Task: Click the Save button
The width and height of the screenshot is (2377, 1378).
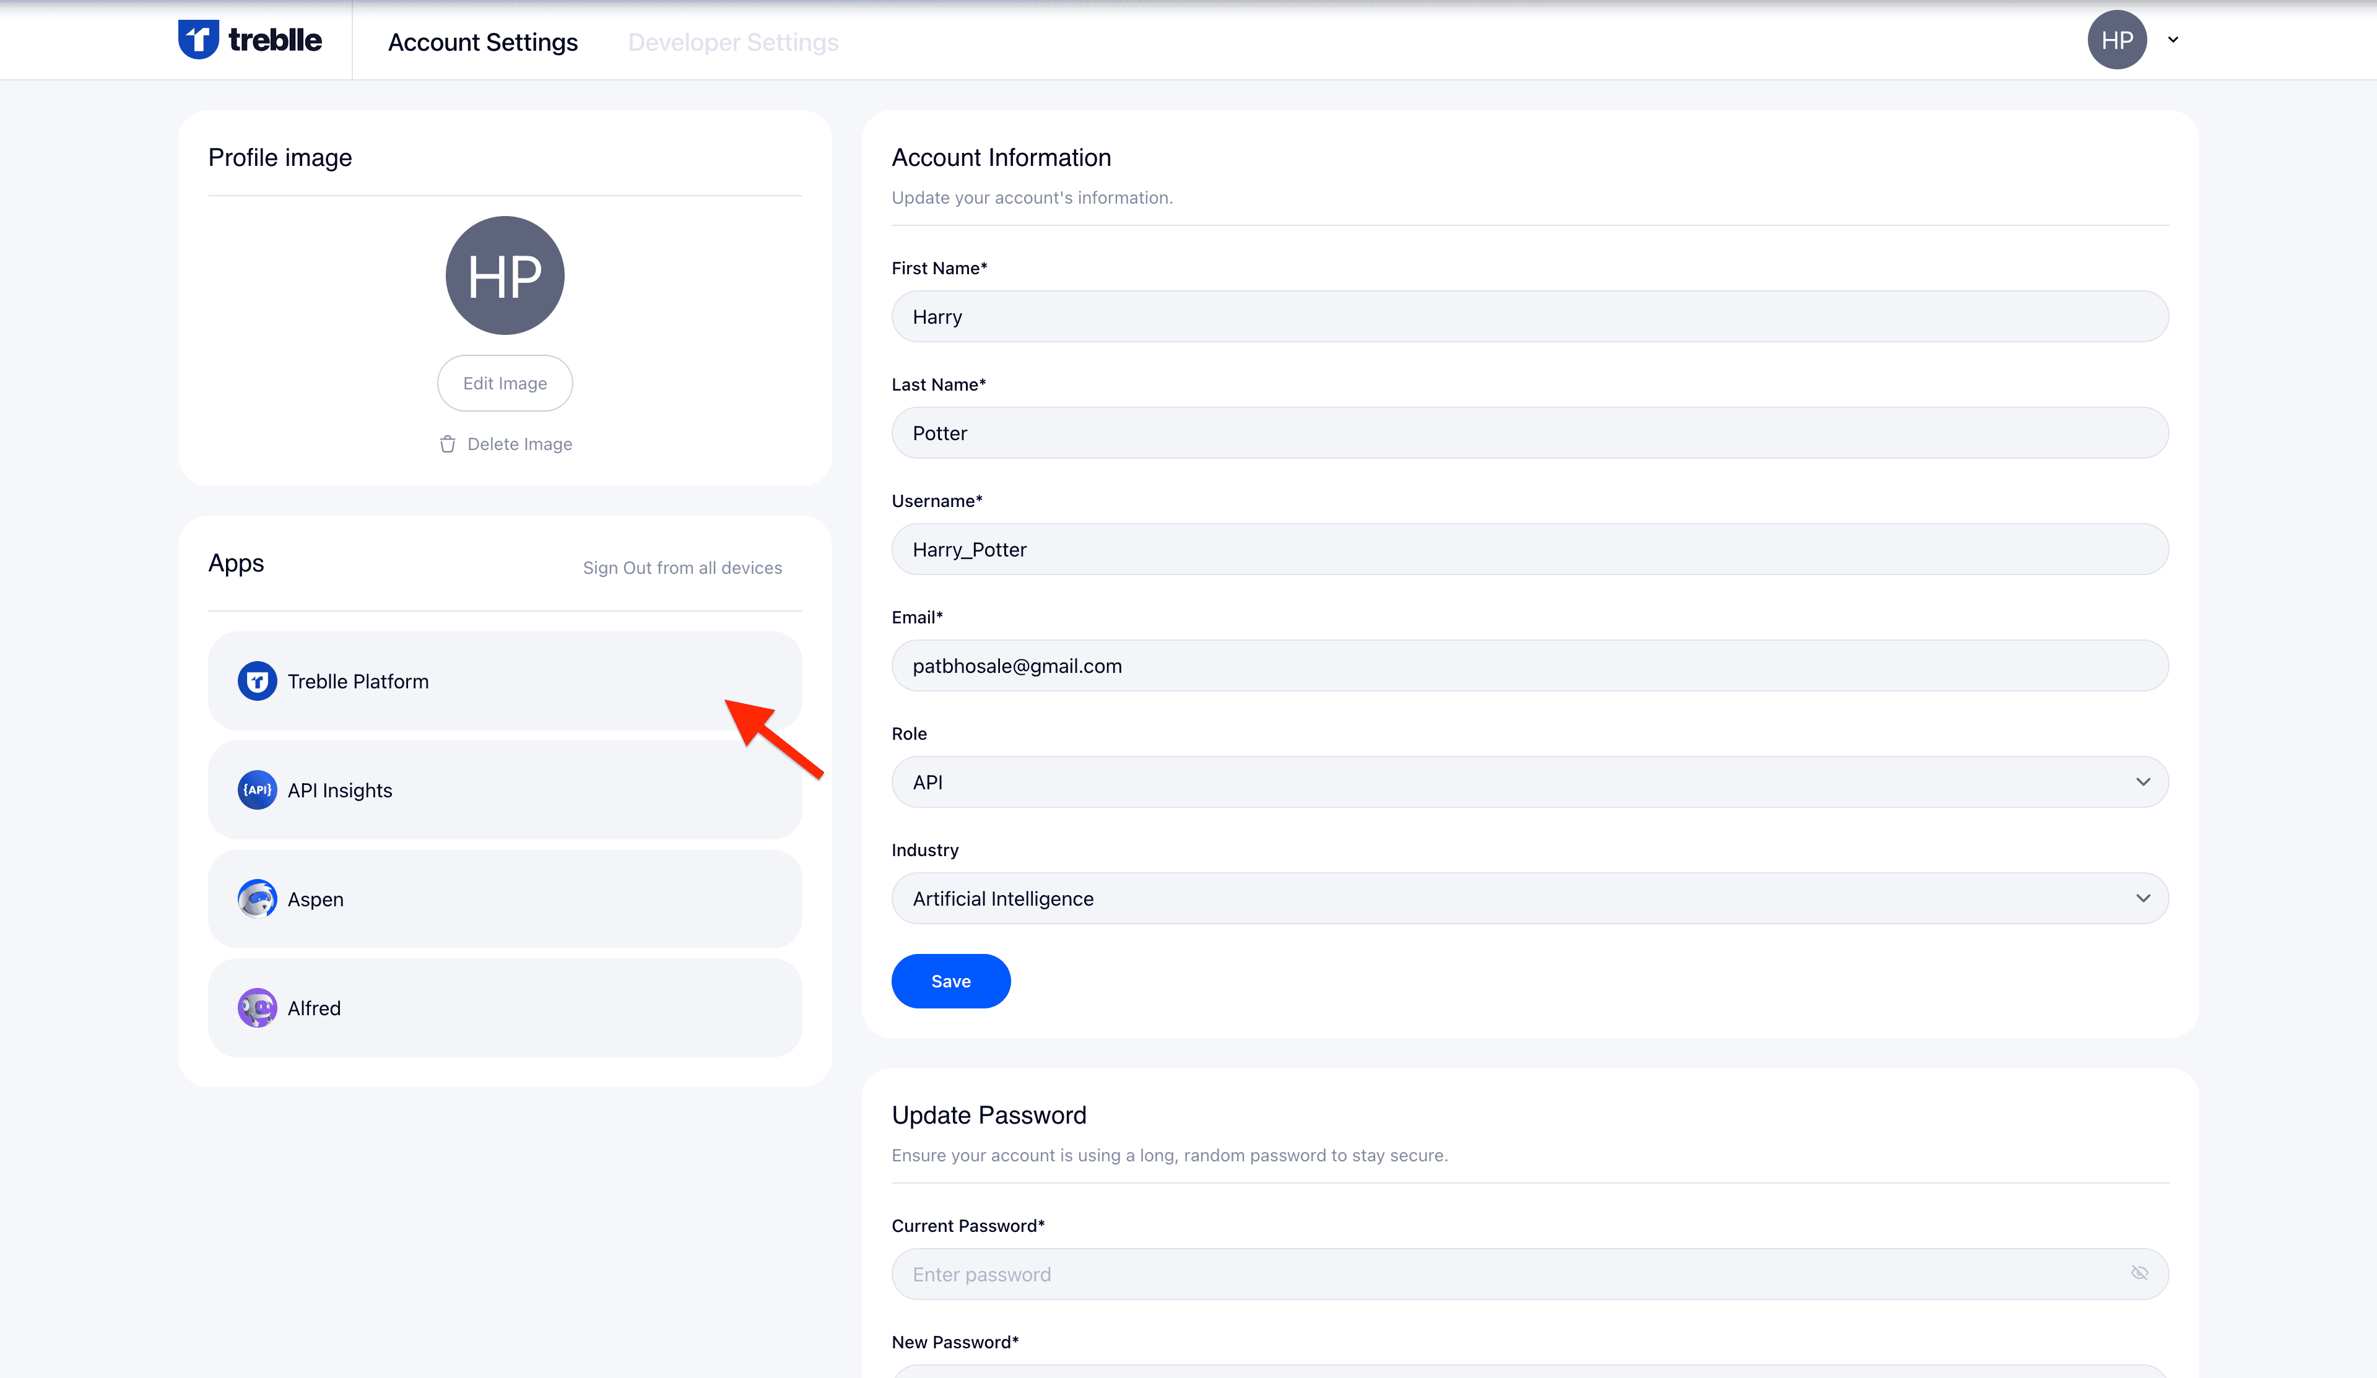Action: (x=950, y=981)
